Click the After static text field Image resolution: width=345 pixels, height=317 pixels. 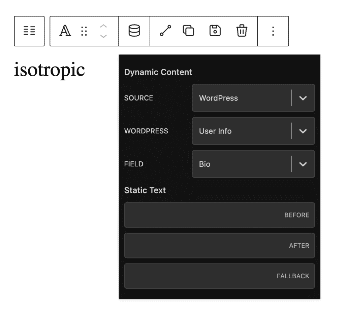click(220, 245)
